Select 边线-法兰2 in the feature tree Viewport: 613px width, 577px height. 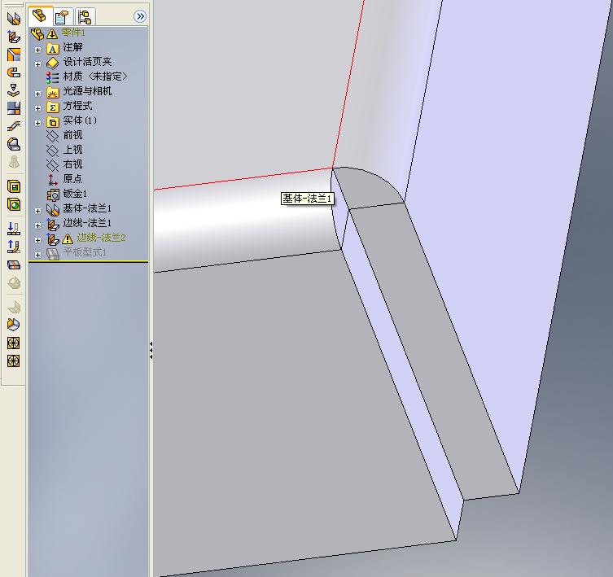pyautogui.click(x=101, y=238)
